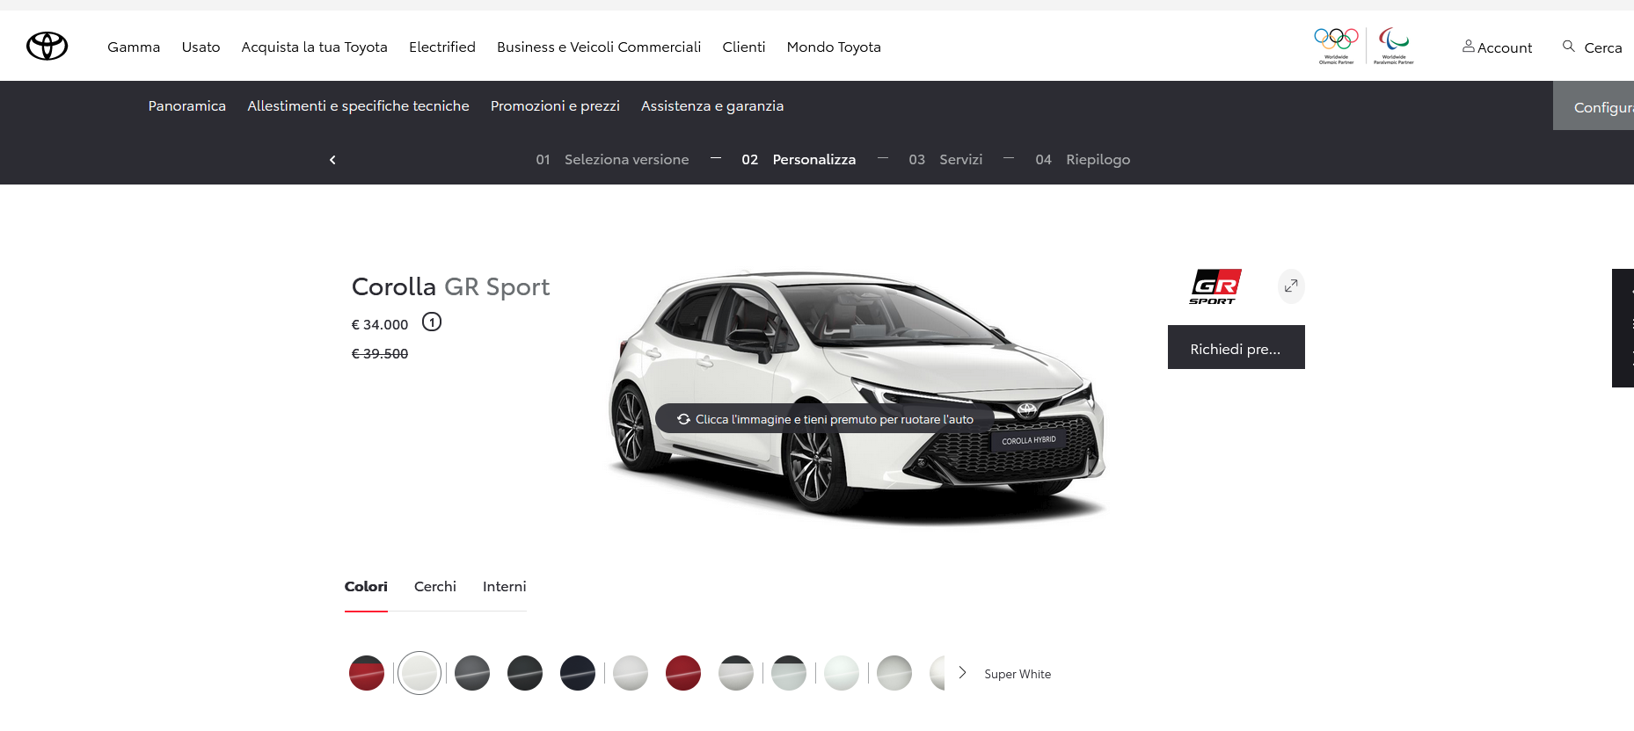The width and height of the screenshot is (1634, 731).
Task: Switch to the Interni tab
Action: coord(505,587)
